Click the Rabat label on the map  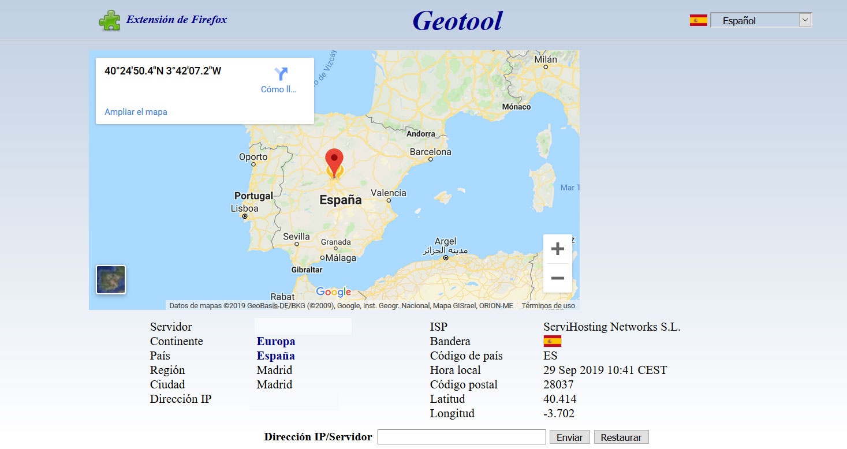(x=283, y=297)
